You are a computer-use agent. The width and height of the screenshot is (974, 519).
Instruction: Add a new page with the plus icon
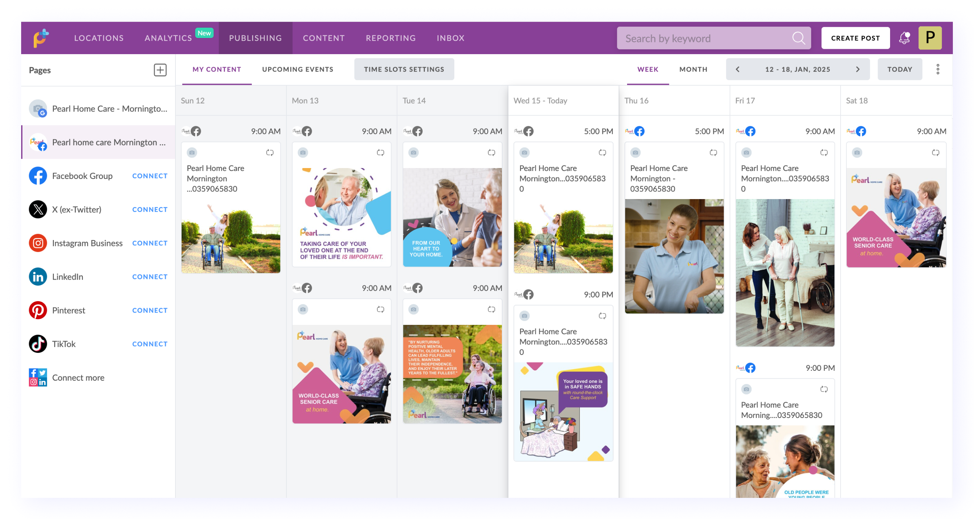pos(160,70)
